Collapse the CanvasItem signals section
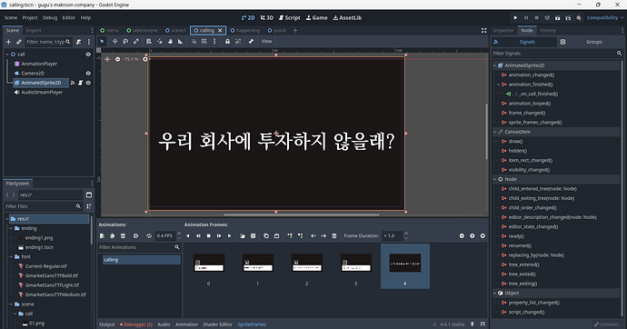The width and height of the screenshot is (627, 329). coord(494,132)
